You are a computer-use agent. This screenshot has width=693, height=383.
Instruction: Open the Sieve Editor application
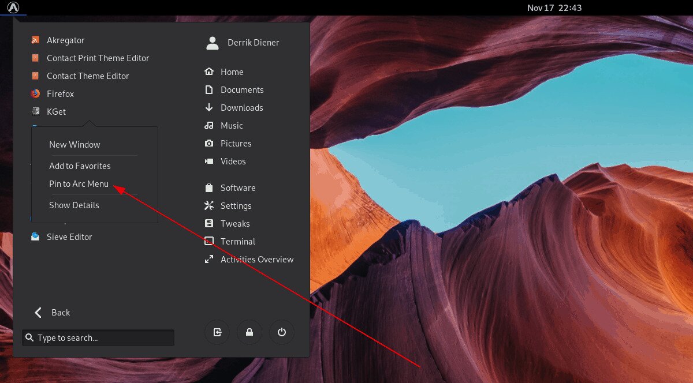[68, 236]
